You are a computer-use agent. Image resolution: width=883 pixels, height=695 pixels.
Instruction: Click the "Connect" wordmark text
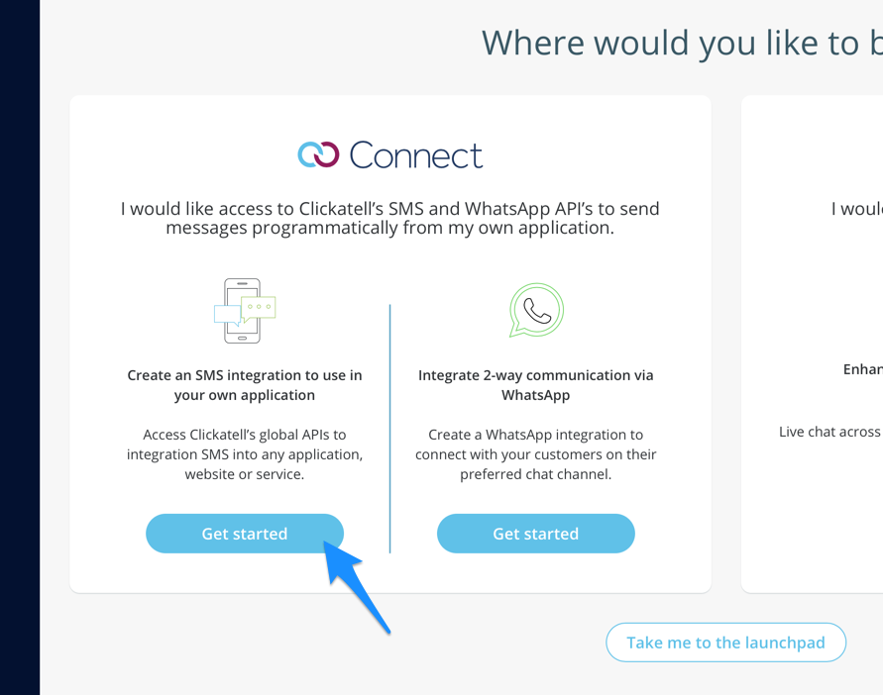(x=416, y=154)
